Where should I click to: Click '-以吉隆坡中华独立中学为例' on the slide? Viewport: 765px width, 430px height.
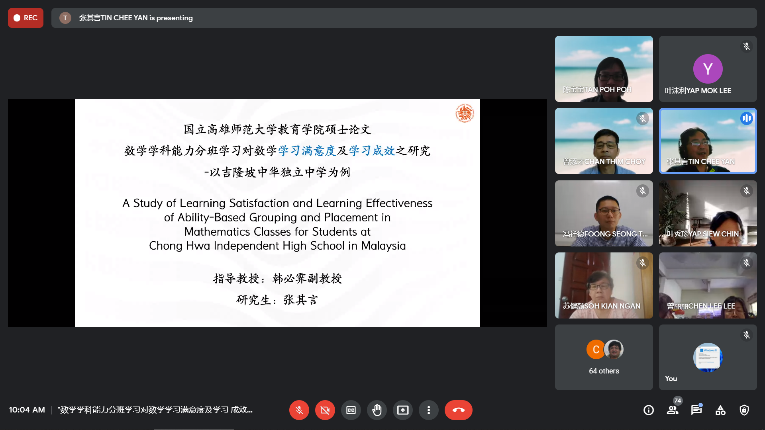(x=277, y=172)
